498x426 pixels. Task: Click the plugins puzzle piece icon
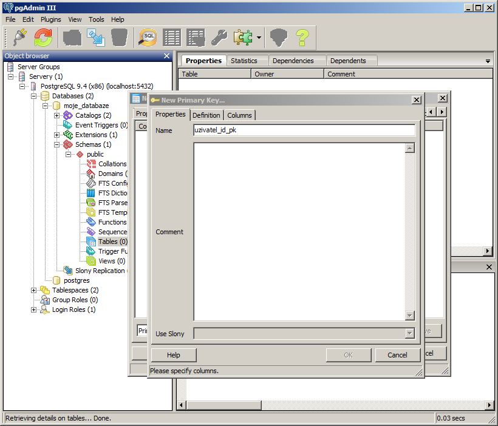pos(243,38)
